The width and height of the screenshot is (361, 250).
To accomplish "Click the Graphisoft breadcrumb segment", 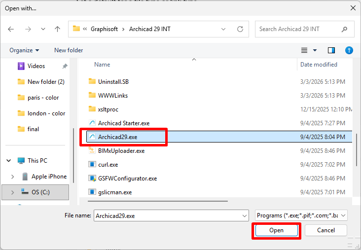I will coord(104,29).
